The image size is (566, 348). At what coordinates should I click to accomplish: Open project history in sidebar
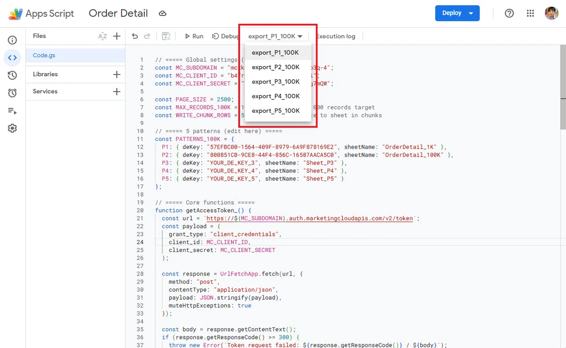[x=13, y=75]
